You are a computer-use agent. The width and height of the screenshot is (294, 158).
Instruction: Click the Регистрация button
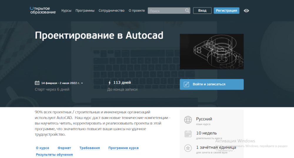point(226,11)
